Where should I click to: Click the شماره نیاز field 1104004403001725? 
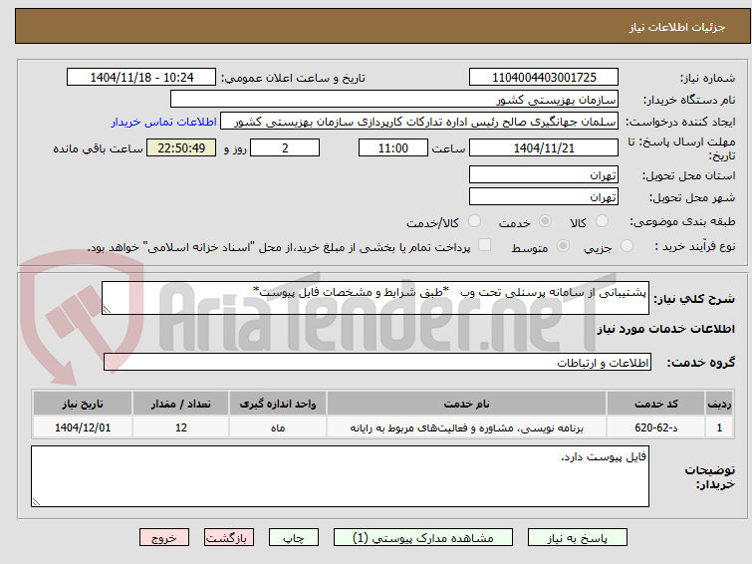(544, 78)
